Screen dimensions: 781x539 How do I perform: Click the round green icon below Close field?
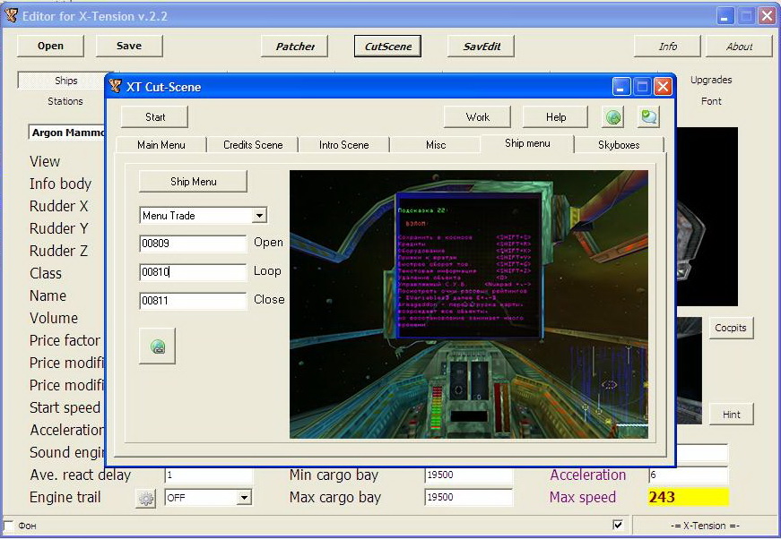(158, 347)
